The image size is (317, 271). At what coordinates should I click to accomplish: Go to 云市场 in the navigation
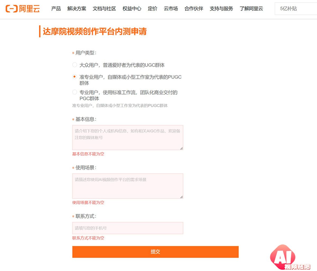[x=171, y=9]
